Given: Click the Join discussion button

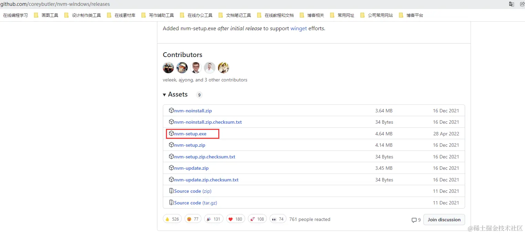Looking at the screenshot, I should 444,220.
